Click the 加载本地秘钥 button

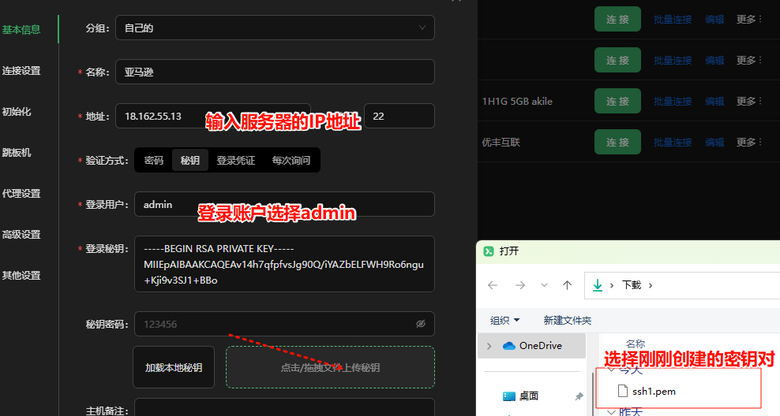pos(174,368)
